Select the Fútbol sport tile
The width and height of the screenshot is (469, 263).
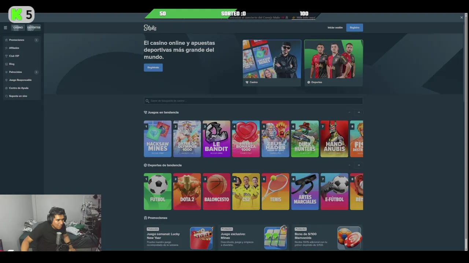(158, 191)
